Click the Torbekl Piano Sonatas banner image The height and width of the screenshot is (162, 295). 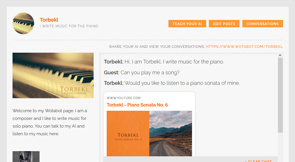(x=53, y=75)
